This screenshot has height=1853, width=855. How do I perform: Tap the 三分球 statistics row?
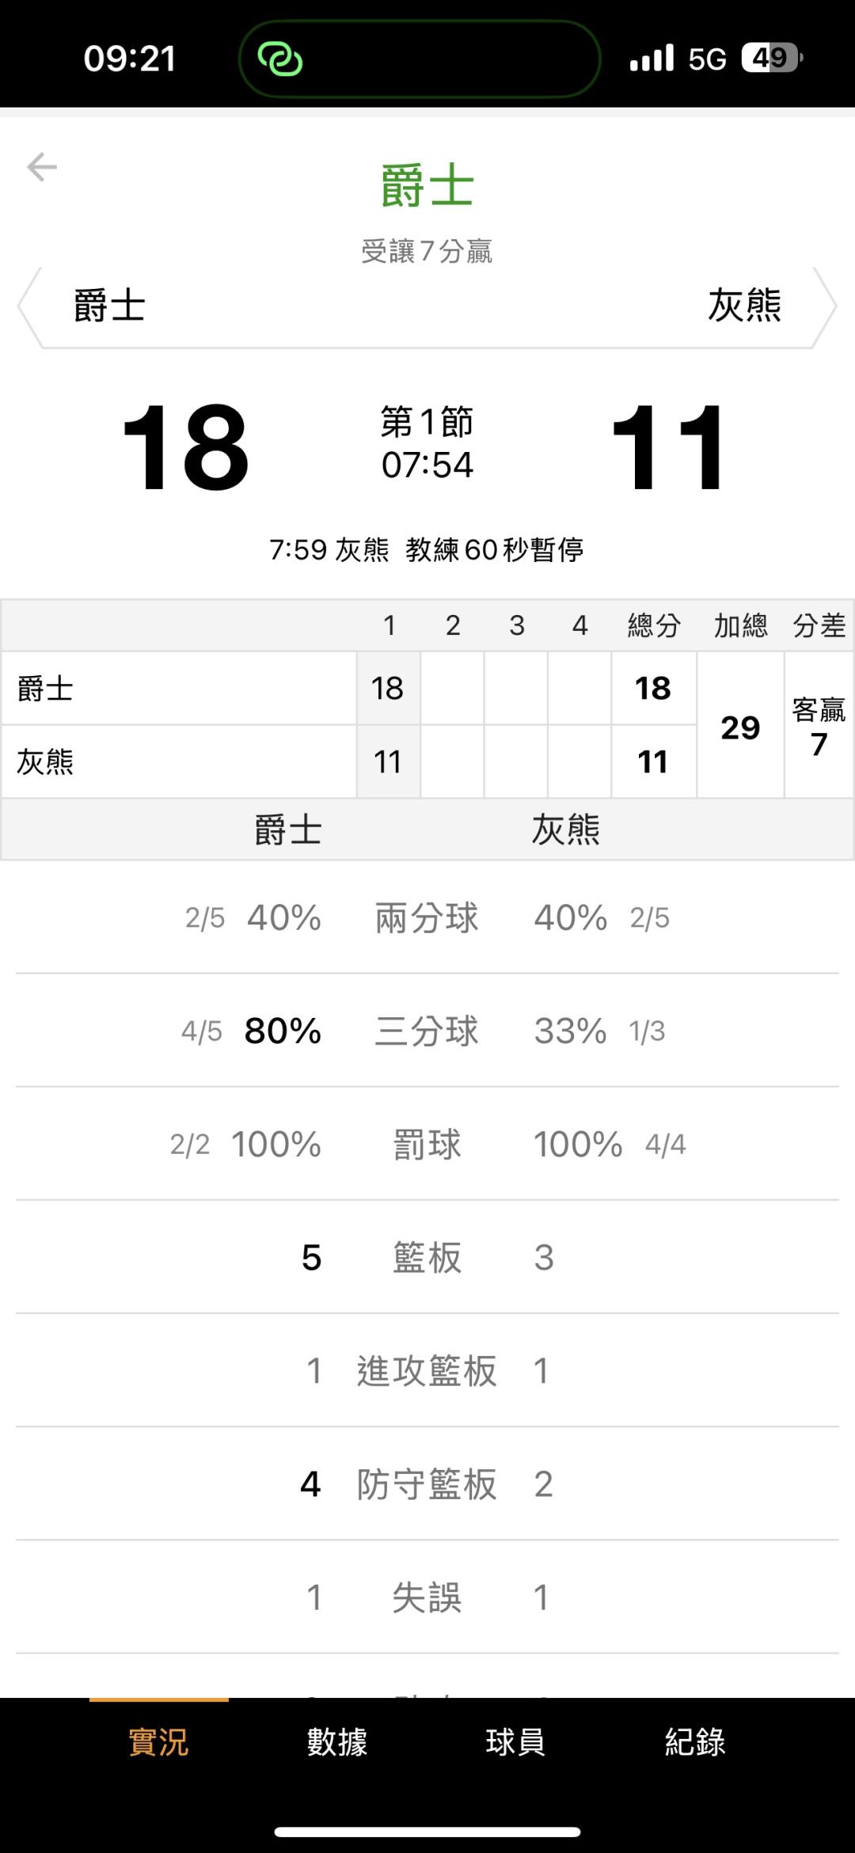point(427,1031)
